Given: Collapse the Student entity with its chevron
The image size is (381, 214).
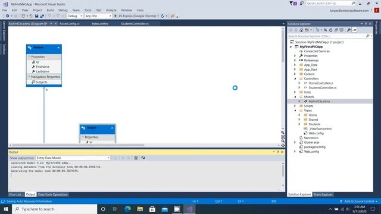Looking at the screenshot, I should 58,48.
